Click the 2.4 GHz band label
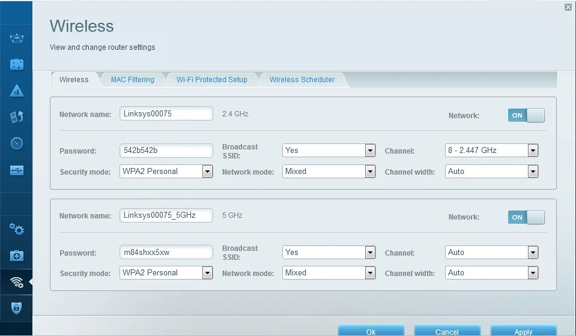This screenshot has height=336, width=576. 235,114
